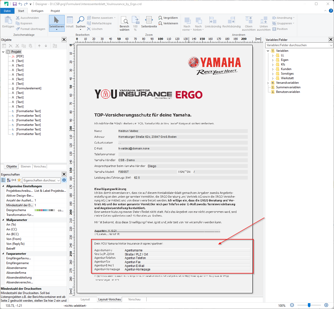Screen dimensions: 334x309
Task: Switch to the Layout view tab
Action: (x=85, y=299)
